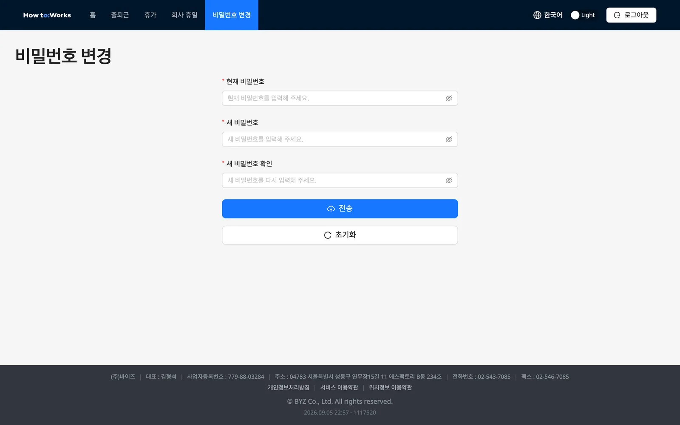
Task: Show password in 새 비밀번호 field
Action: point(449,139)
